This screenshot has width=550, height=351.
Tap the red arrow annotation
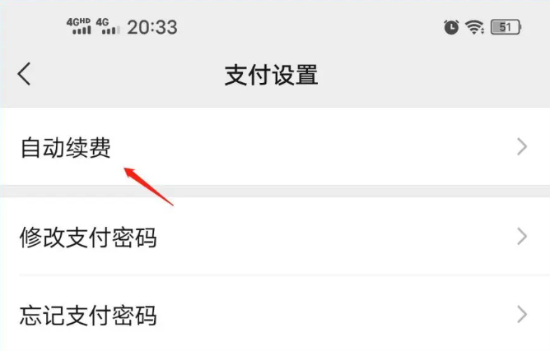point(149,187)
